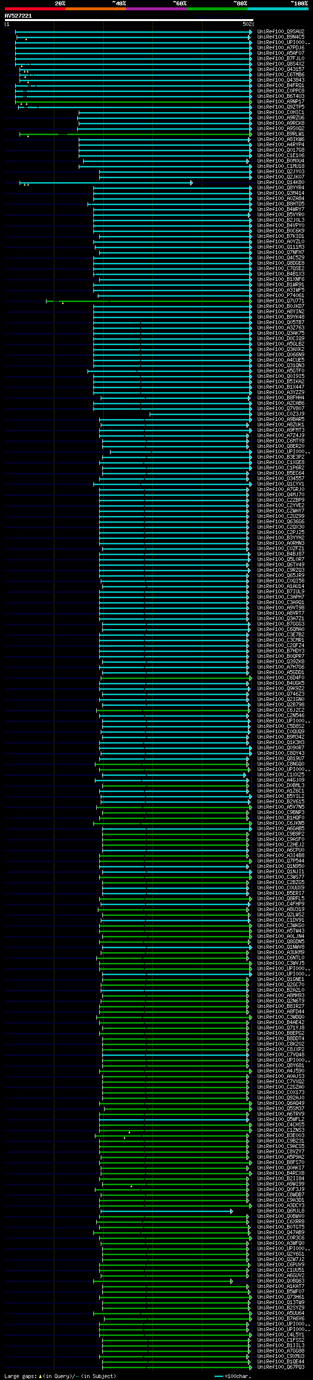Click the red 20% identity legend segment
Viewport: 313px width, 1380px height.
35,9
